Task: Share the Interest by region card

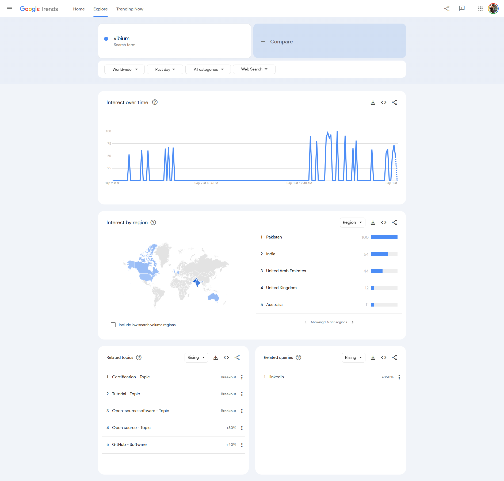Action: [394, 223]
